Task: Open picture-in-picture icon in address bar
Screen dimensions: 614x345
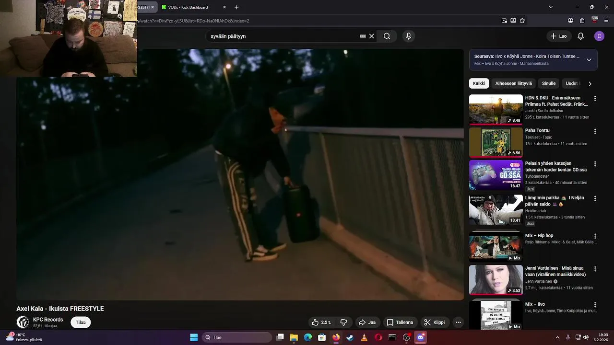Action: click(504, 21)
